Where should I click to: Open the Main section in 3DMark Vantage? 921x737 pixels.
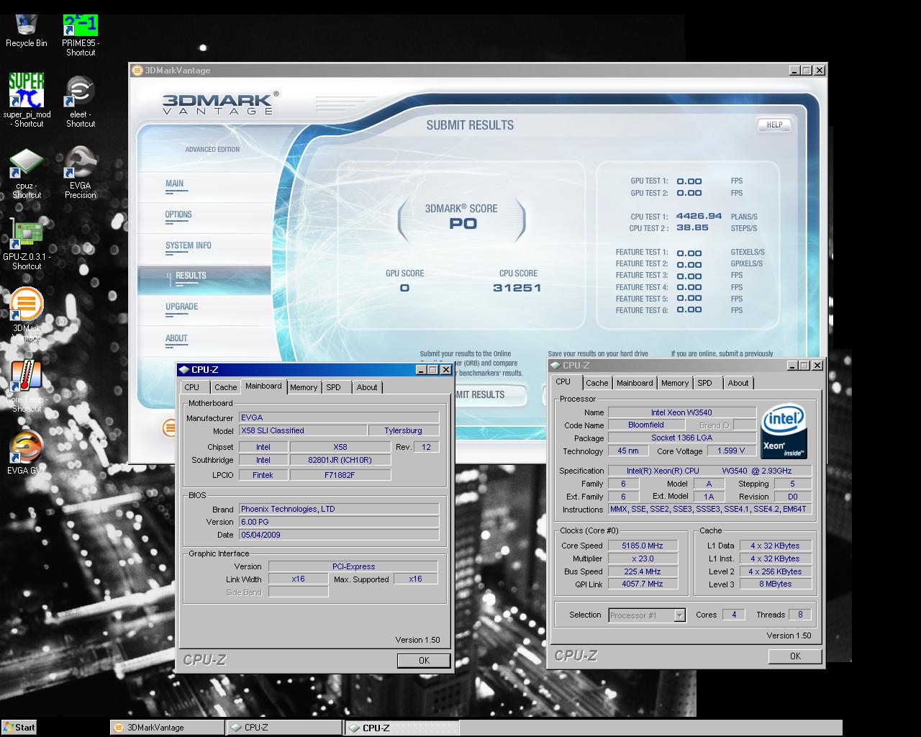(175, 184)
